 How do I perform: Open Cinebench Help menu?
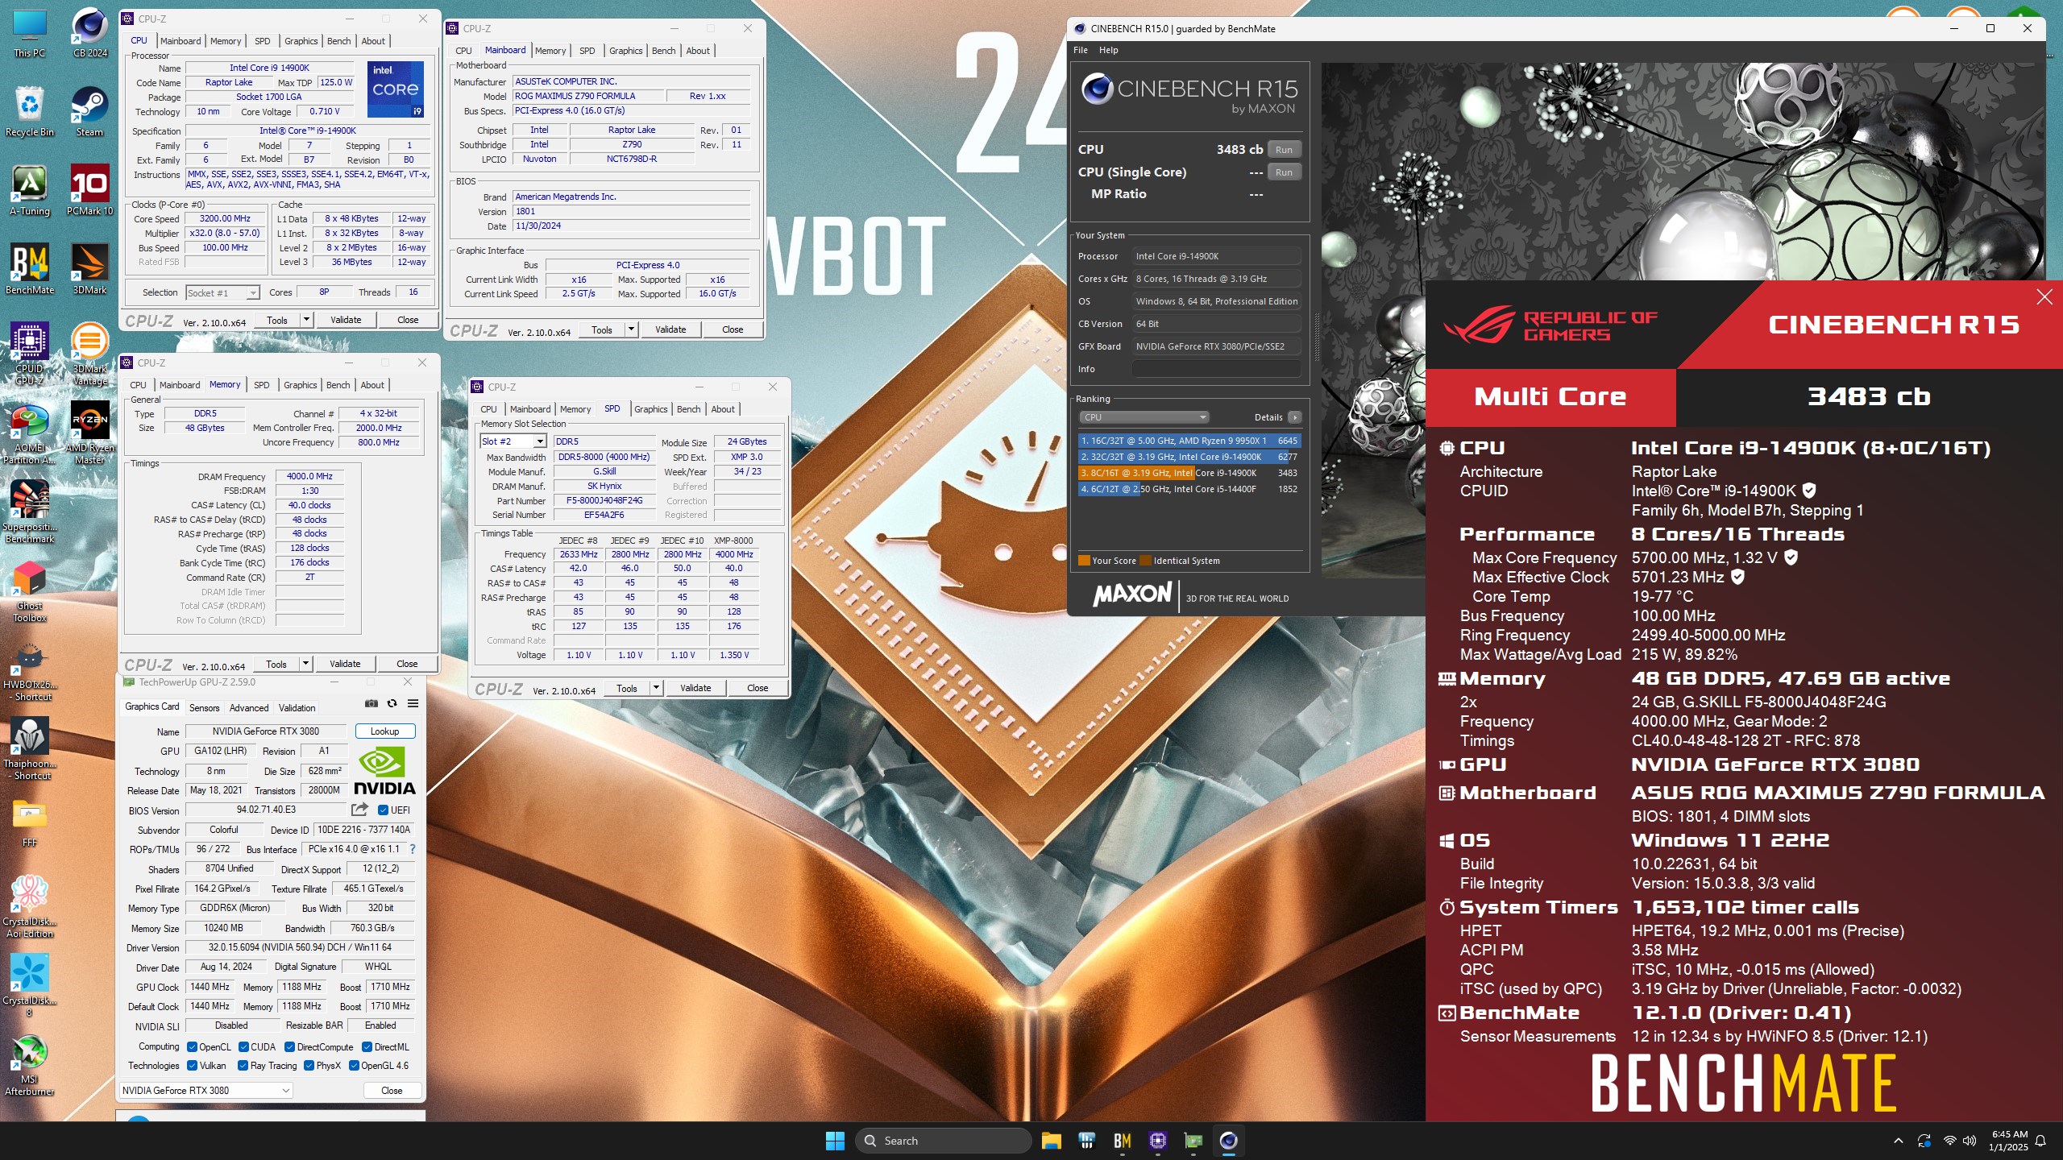pos(1109,50)
